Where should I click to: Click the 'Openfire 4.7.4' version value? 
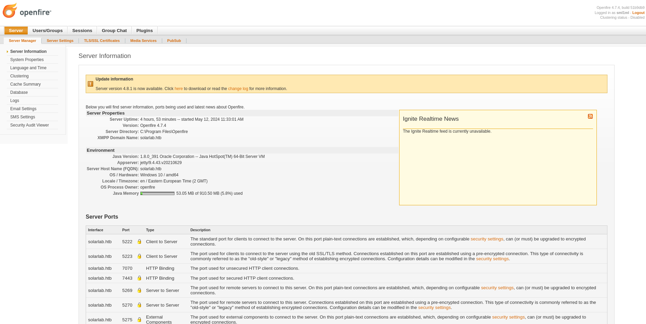[x=153, y=126]
